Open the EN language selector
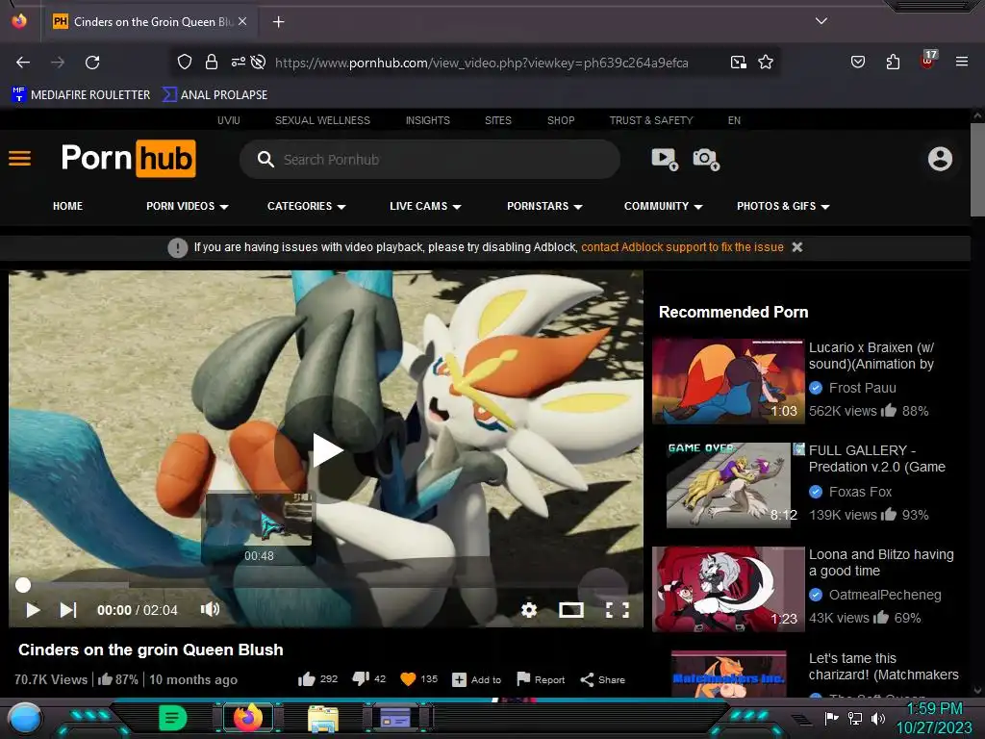 point(734,120)
